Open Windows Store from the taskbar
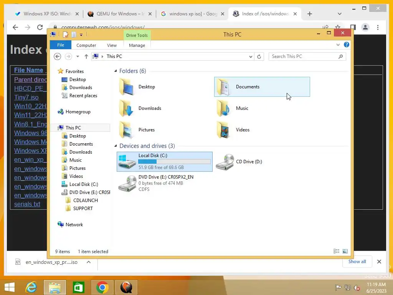 (x=78, y=287)
